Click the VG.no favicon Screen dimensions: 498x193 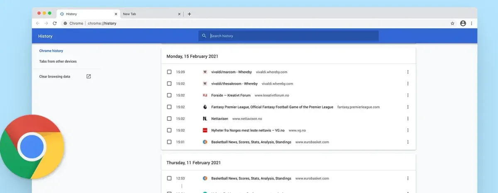click(205, 130)
